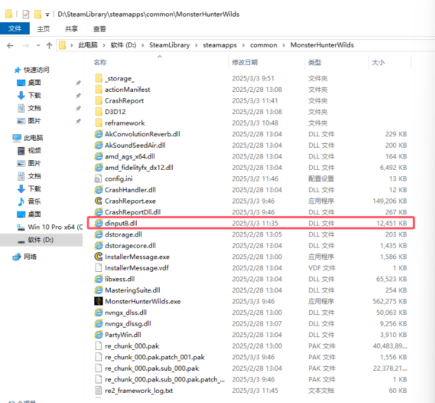Select the re2_framework_log.txt text file
The image size is (435, 403).
pos(138,390)
